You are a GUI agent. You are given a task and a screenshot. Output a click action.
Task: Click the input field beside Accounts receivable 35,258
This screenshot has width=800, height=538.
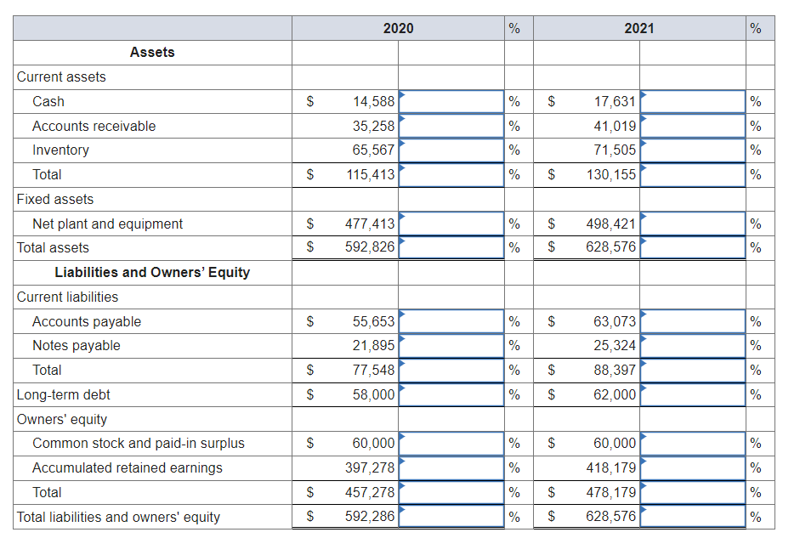point(451,125)
